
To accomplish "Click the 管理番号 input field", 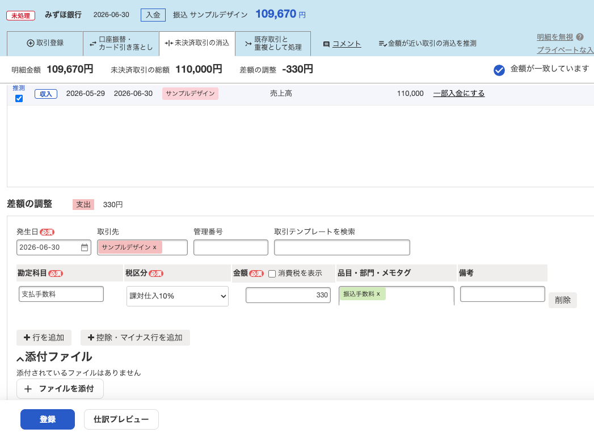I will 231,247.
